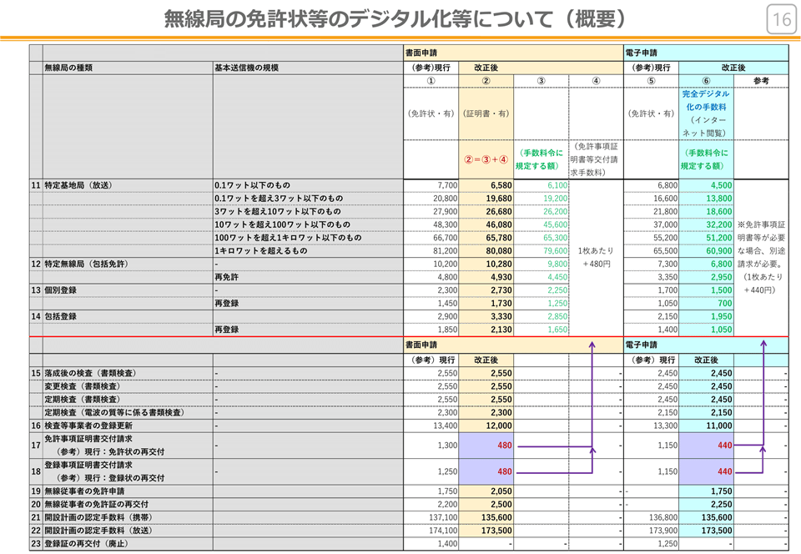Select the 1キロワットを超えるもの cell
This screenshot has height=554, width=801.
pyautogui.click(x=261, y=250)
